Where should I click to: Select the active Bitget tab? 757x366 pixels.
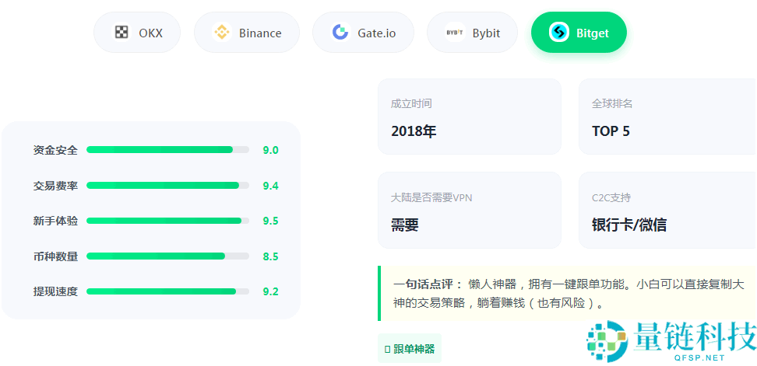579,33
